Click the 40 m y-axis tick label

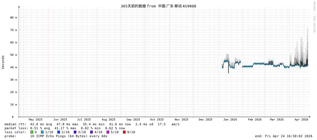click(14, 67)
